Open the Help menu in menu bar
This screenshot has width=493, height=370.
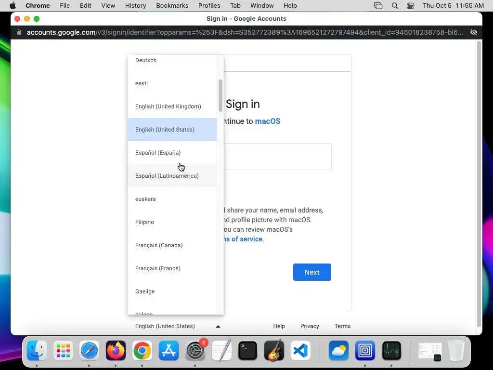[x=290, y=6]
